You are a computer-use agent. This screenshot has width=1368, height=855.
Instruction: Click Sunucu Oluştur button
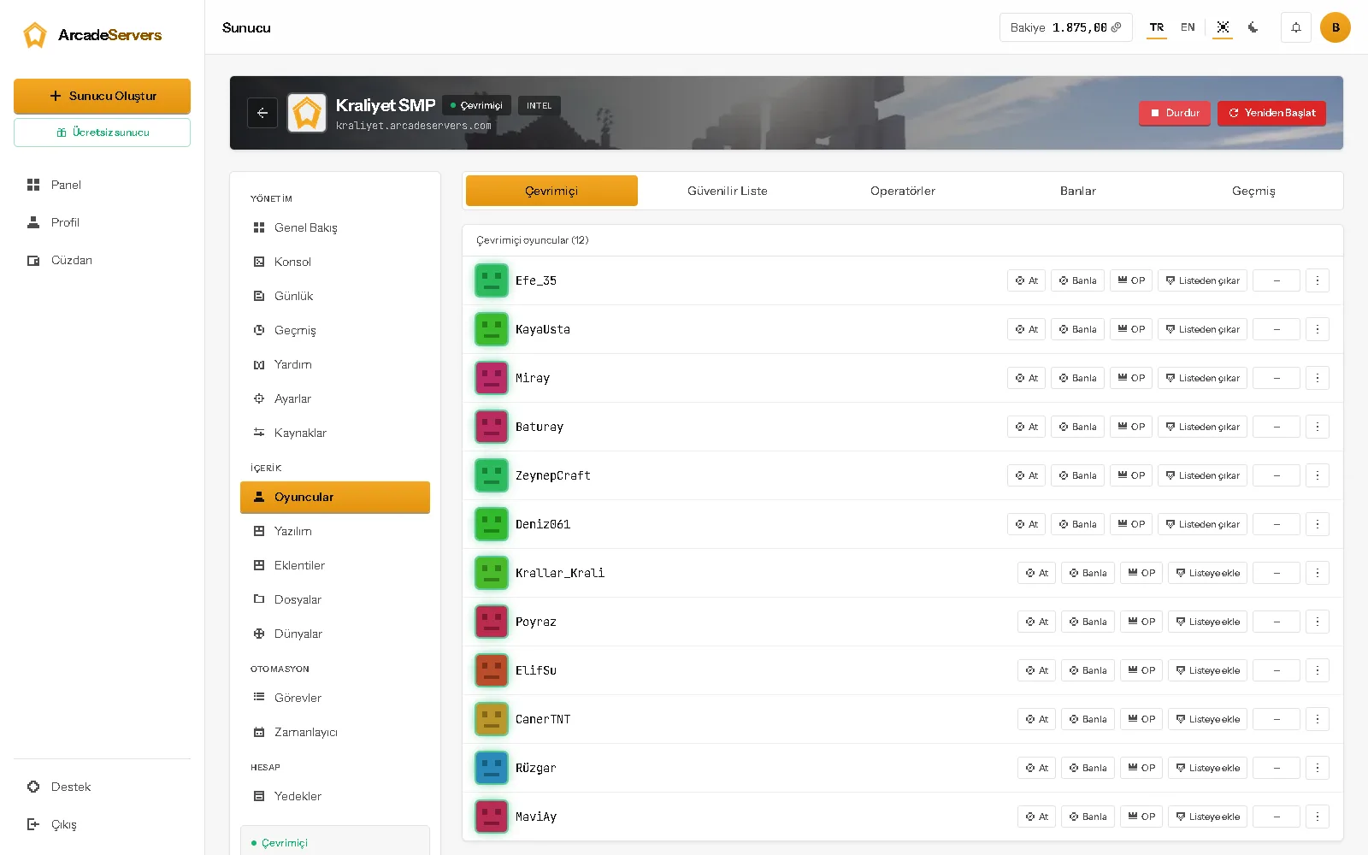pos(102,96)
